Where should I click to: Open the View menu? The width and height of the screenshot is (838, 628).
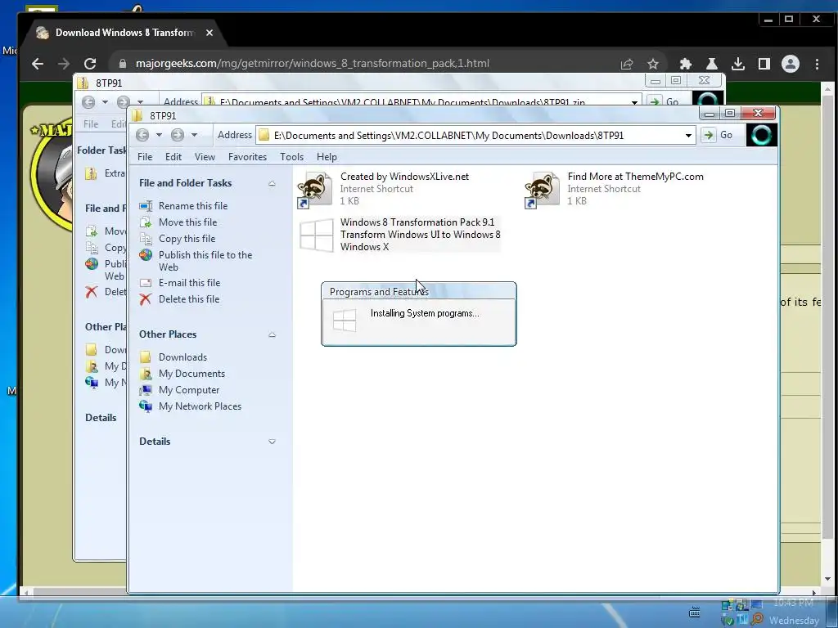[205, 157]
